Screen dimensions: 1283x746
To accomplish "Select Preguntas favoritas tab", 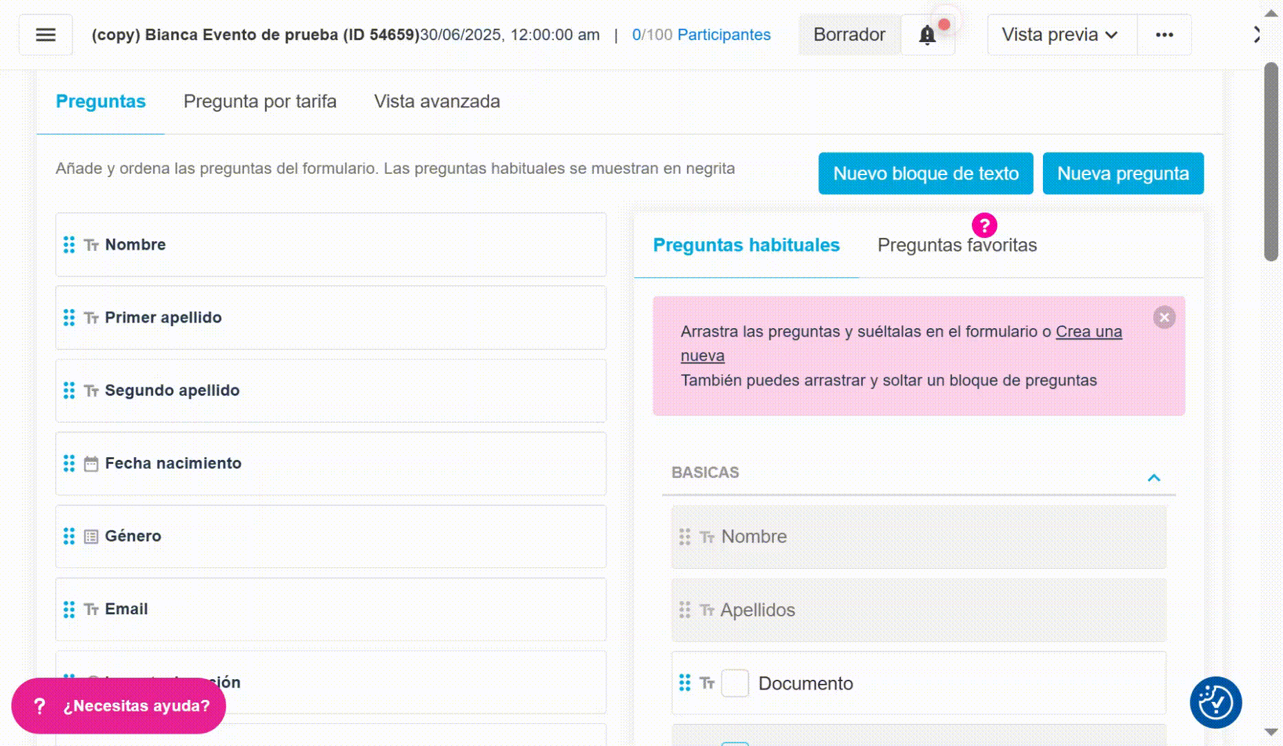I will (x=957, y=245).
